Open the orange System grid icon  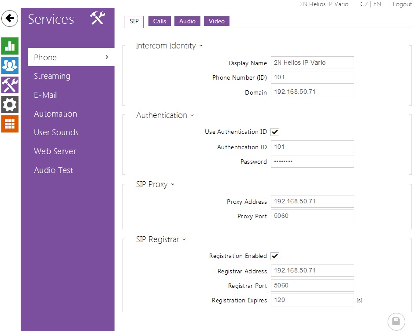10,124
